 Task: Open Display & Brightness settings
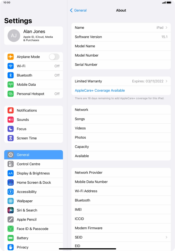point(34,173)
